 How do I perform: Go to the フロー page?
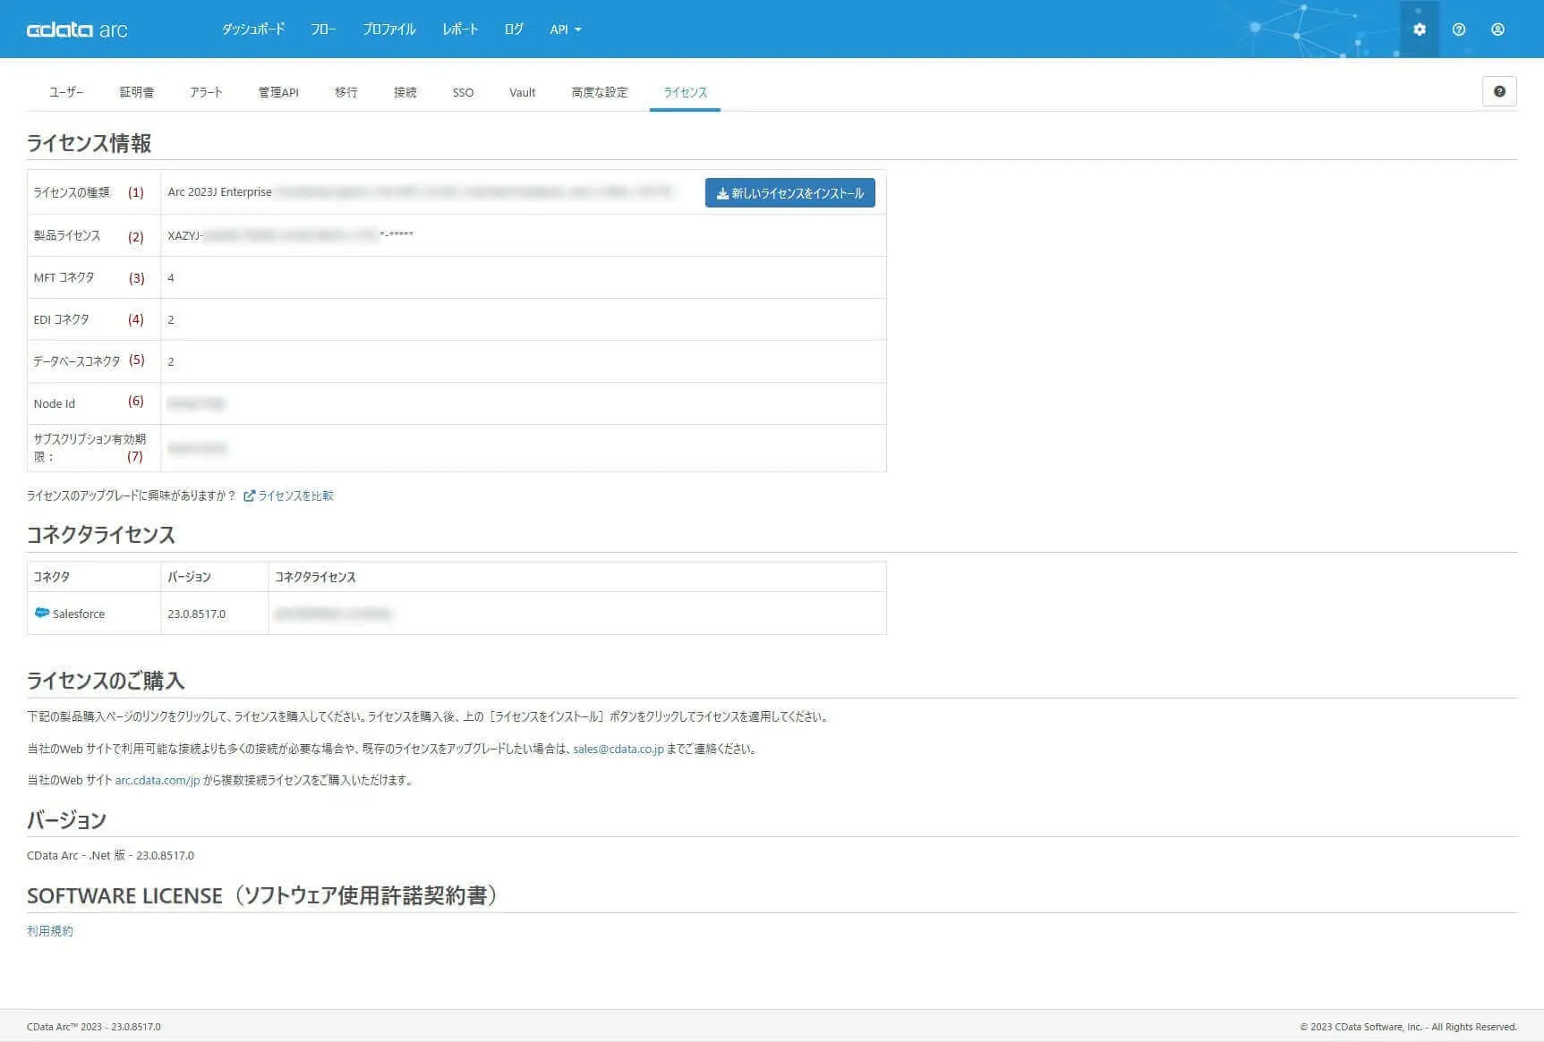pyautogui.click(x=323, y=30)
